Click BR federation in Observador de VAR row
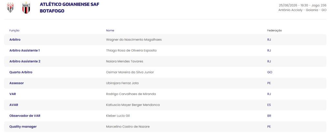The width and height of the screenshot is (331, 133). coord(269,116)
